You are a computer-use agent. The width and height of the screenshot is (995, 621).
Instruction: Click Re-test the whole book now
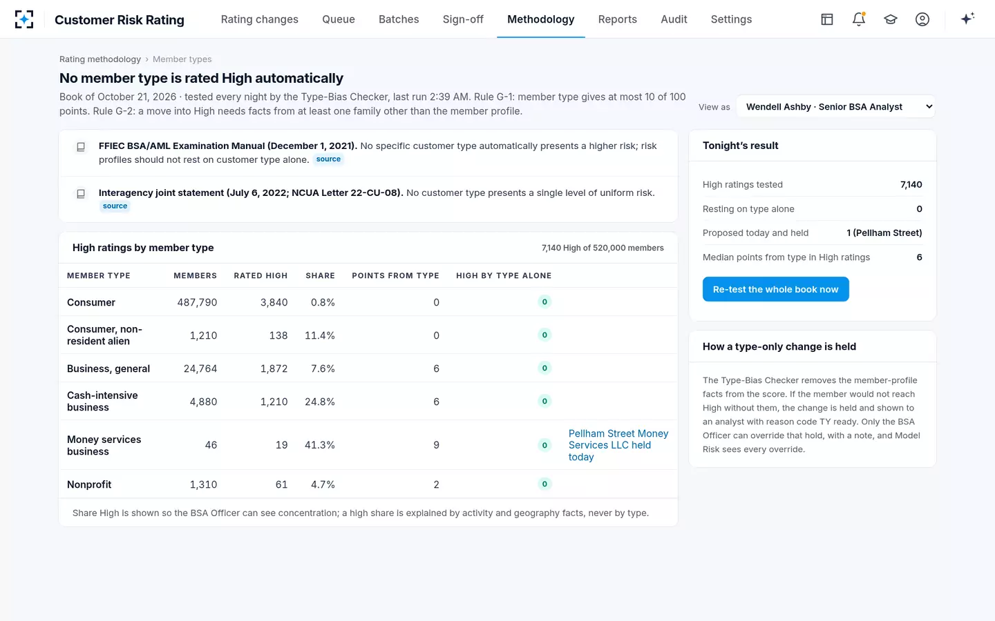click(x=775, y=289)
